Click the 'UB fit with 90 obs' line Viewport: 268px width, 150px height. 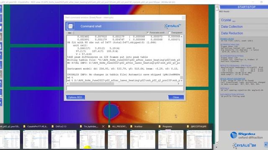pos(111,42)
